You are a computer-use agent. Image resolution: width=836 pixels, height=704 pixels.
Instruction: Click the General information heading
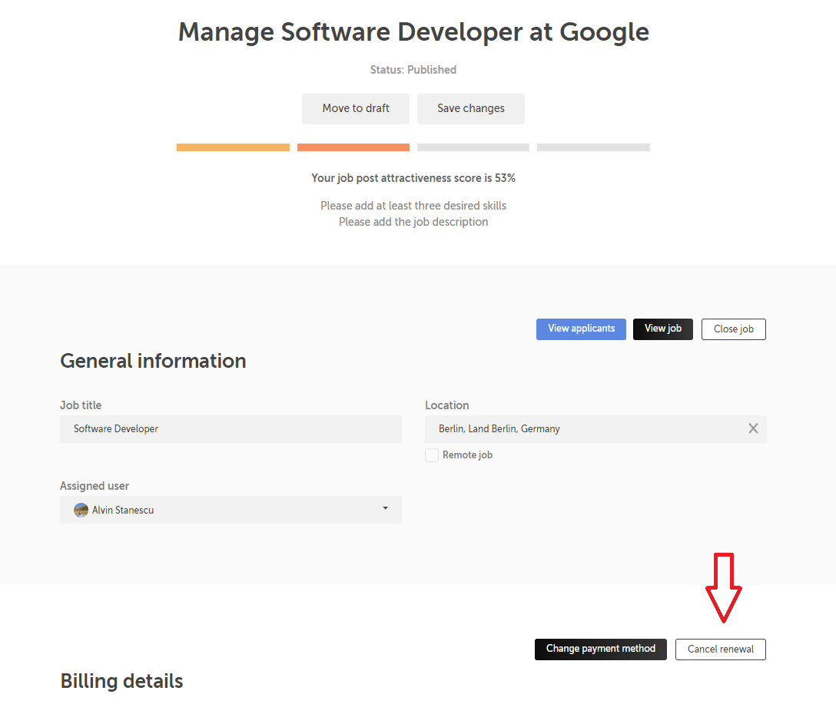(x=153, y=361)
